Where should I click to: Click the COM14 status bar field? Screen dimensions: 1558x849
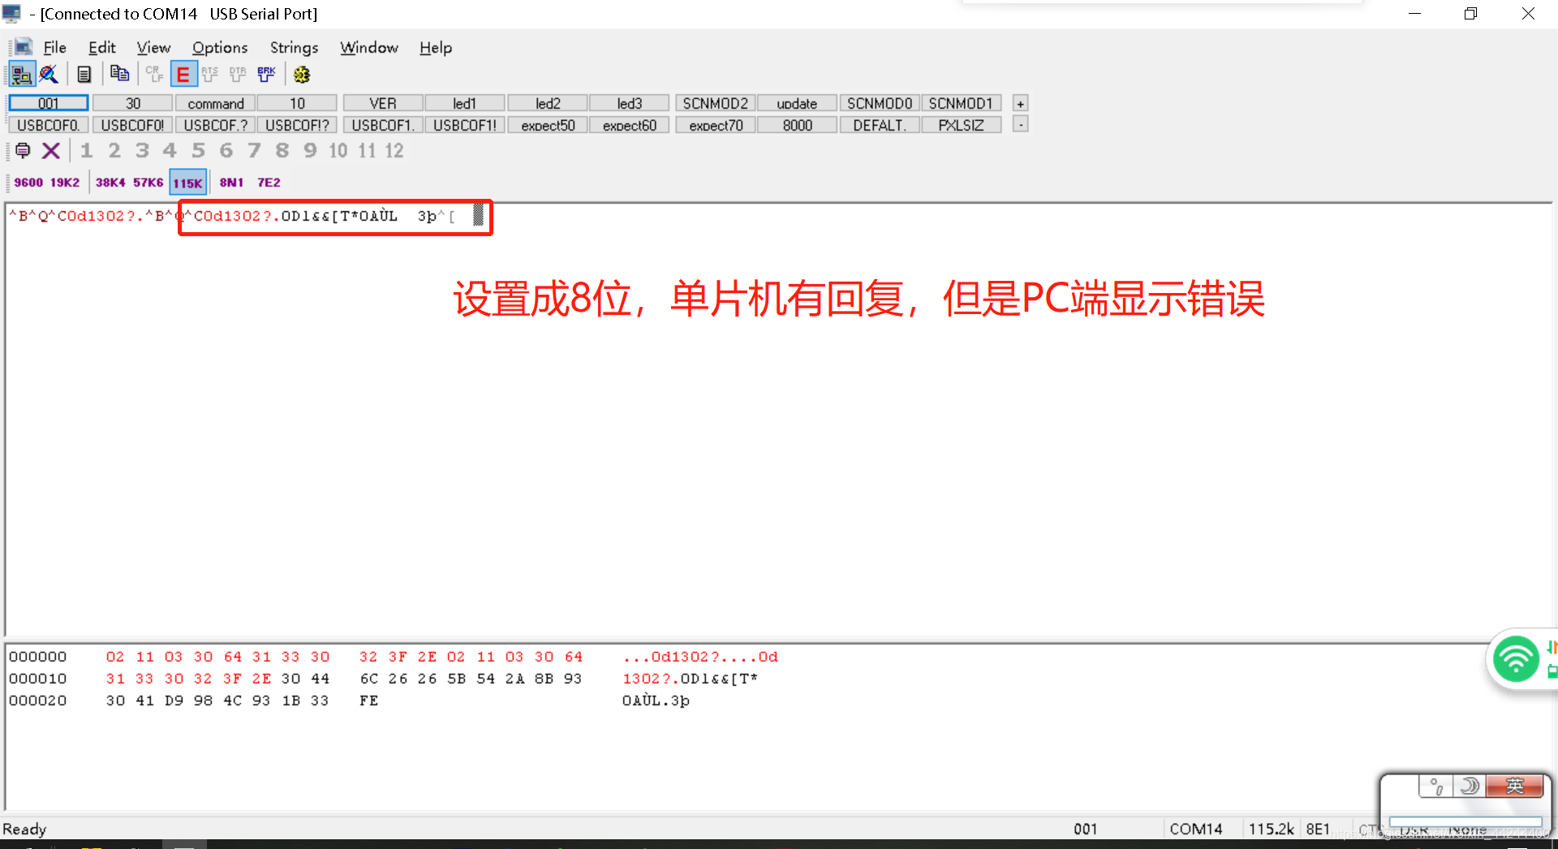coord(1196,829)
